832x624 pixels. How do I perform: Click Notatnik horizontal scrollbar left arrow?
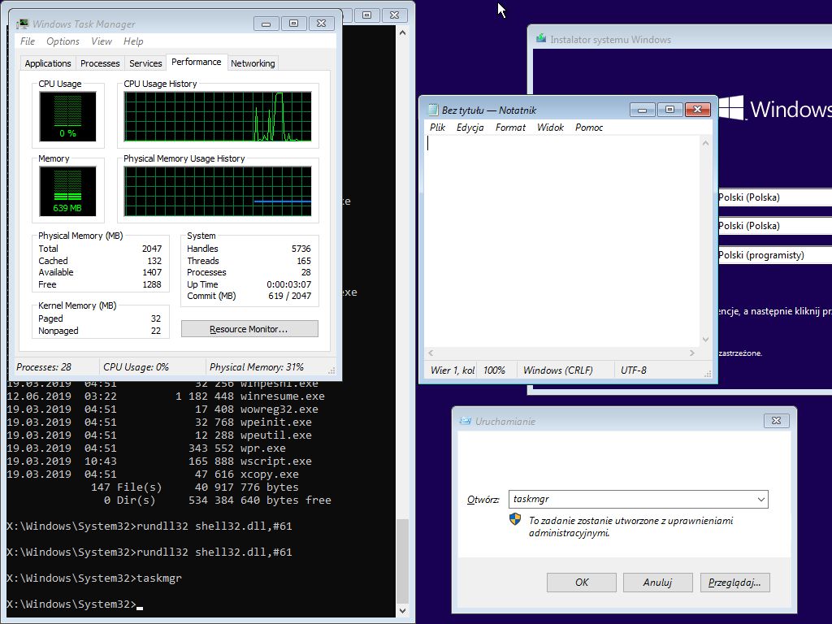click(431, 353)
